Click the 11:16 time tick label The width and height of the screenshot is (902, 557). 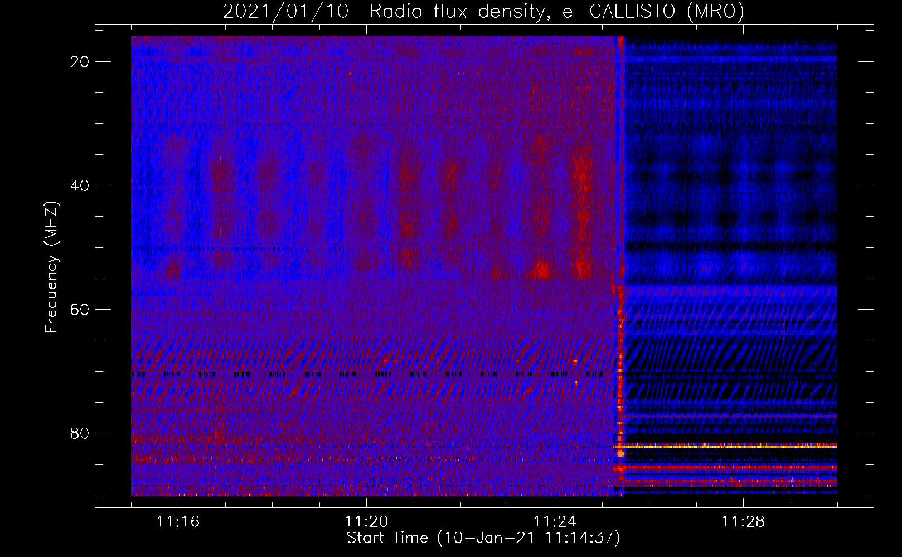pyautogui.click(x=178, y=522)
